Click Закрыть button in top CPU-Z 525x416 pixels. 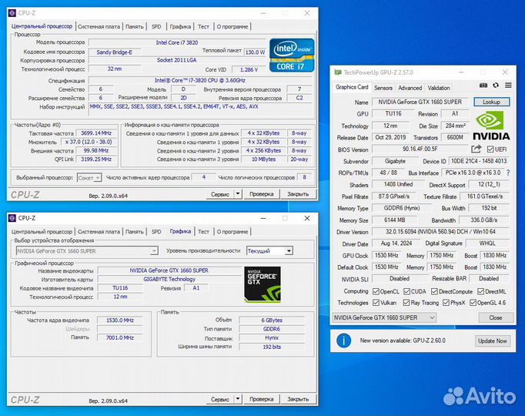coord(298,194)
